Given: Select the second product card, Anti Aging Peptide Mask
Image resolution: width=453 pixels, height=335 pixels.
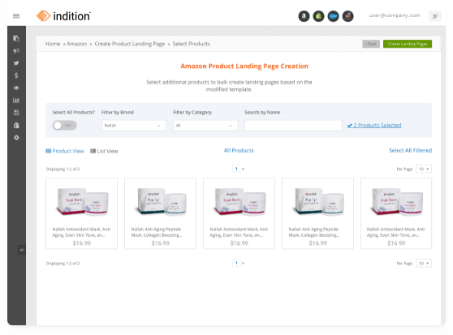Looking at the screenshot, I should (161, 213).
